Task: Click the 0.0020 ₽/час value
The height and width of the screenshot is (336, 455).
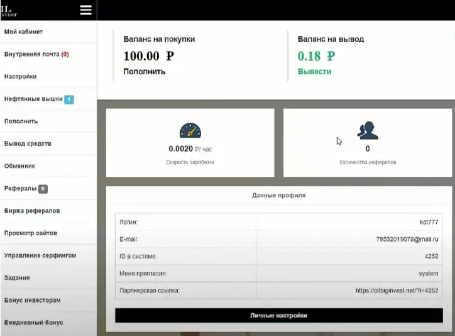Action: [190, 148]
